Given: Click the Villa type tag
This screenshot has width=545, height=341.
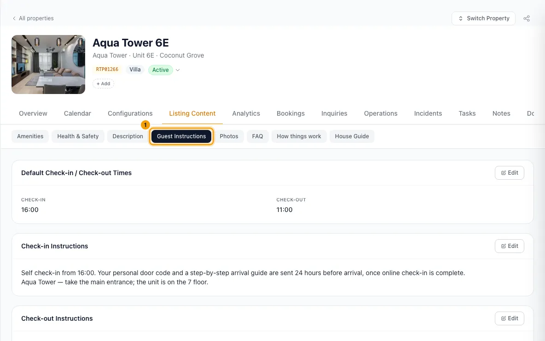Looking at the screenshot, I should pos(135,69).
